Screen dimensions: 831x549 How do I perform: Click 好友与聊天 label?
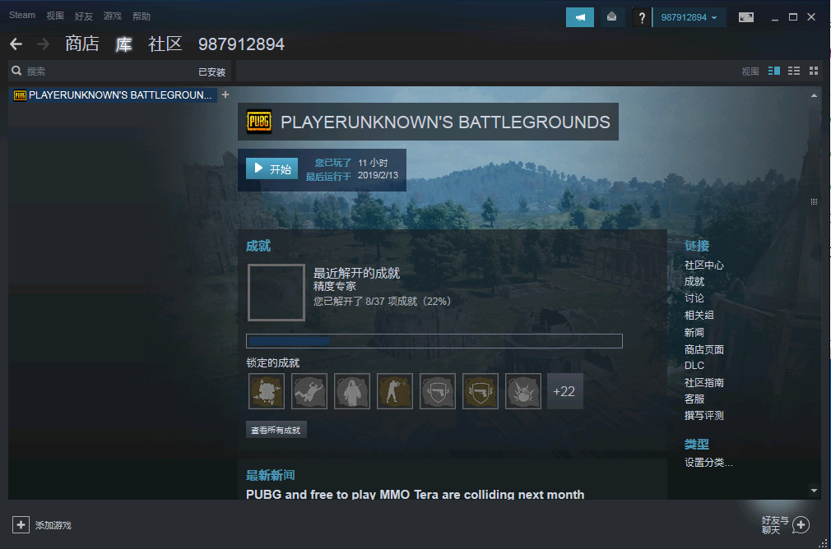(775, 525)
